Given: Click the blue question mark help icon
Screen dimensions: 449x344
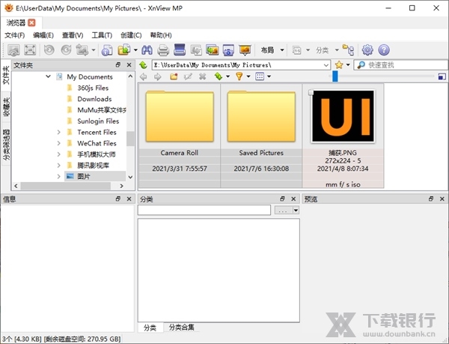Looking at the screenshot, I should pyautogui.click(x=384, y=50).
